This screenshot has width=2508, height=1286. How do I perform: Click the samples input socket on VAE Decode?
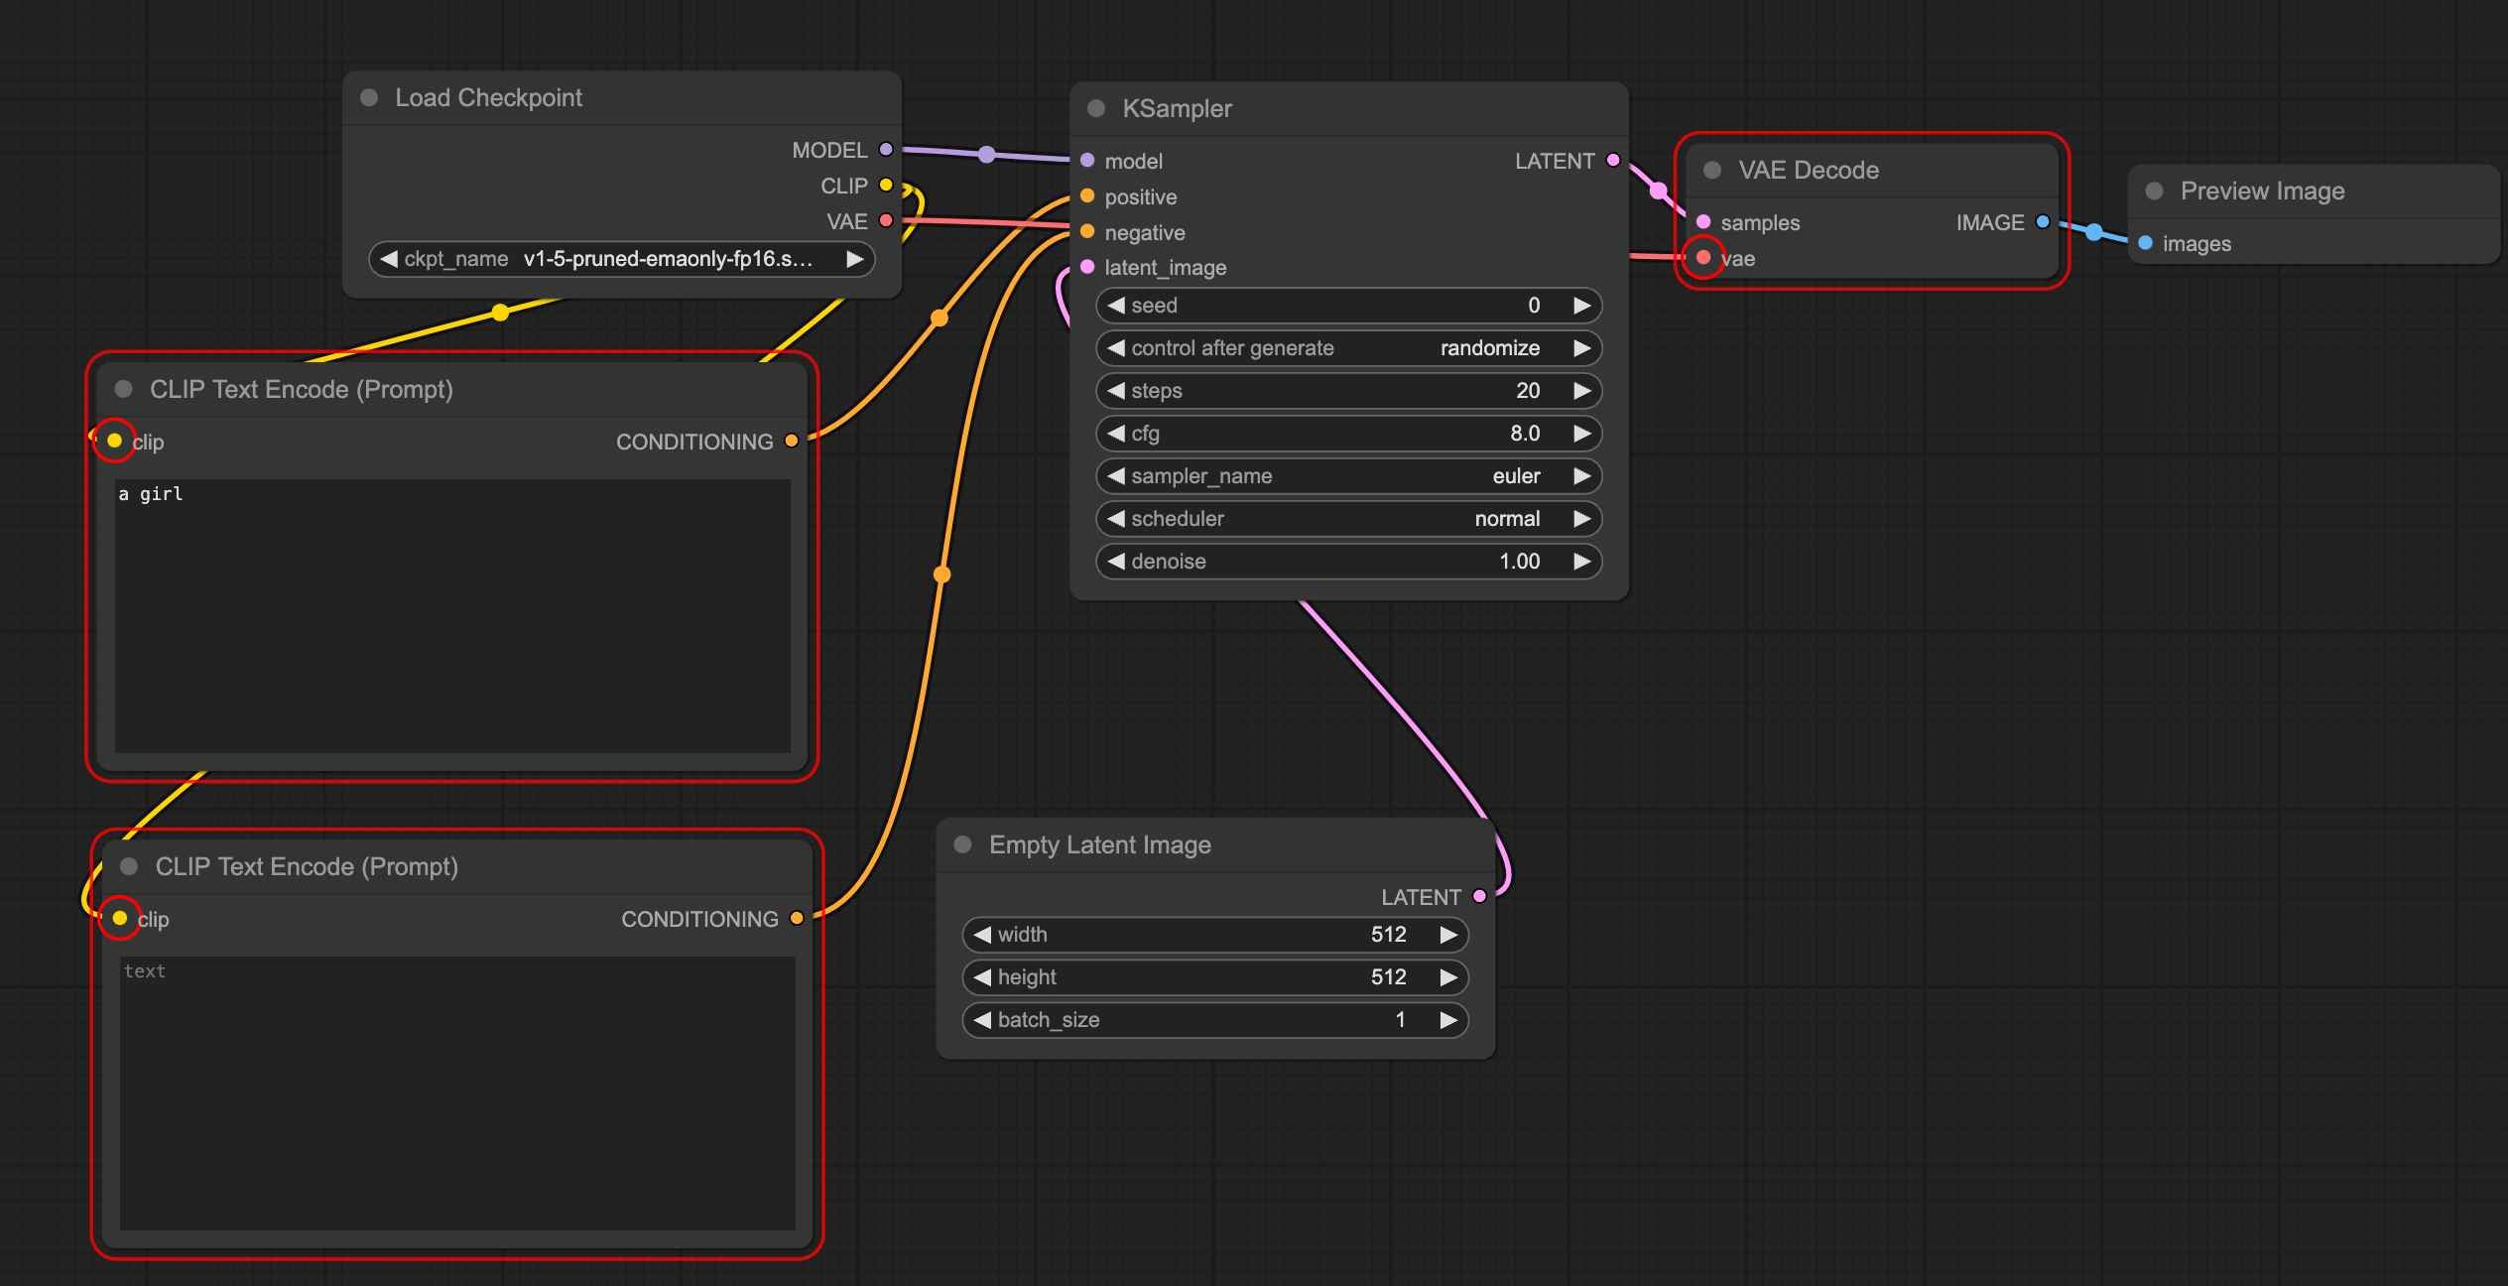tap(1703, 221)
